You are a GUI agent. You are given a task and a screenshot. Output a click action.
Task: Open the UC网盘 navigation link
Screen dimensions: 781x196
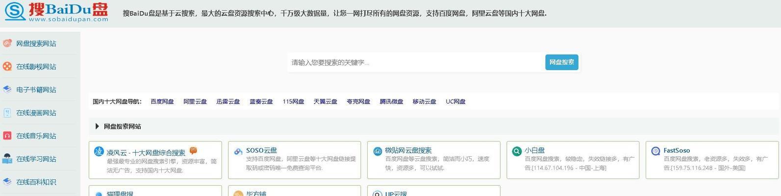click(455, 101)
